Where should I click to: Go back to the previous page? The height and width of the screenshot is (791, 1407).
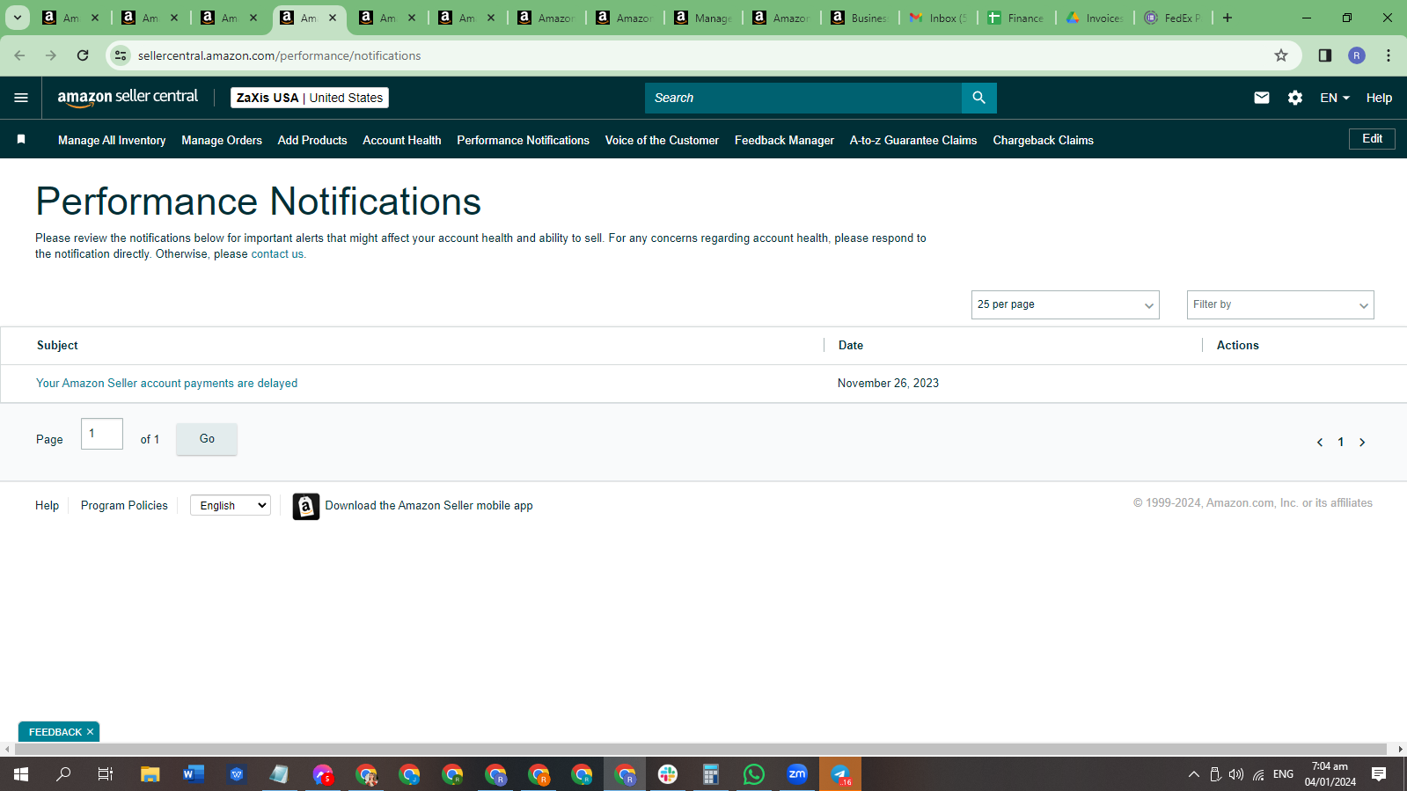tap(19, 55)
